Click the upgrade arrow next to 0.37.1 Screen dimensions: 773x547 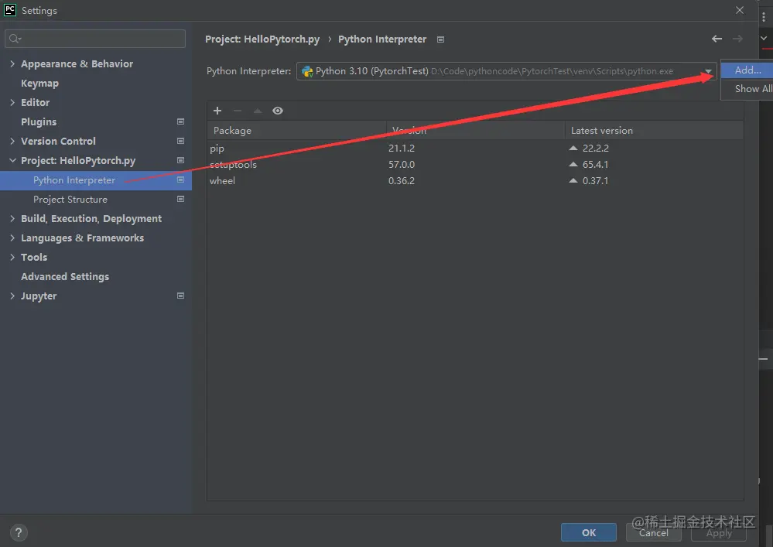(573, 180)
